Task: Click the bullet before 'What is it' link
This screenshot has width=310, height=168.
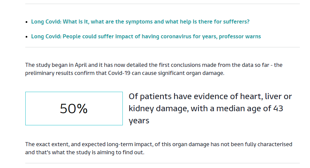Action: point(27,22)
